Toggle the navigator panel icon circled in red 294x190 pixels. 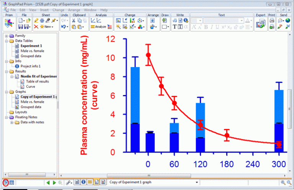coord(6,182)
